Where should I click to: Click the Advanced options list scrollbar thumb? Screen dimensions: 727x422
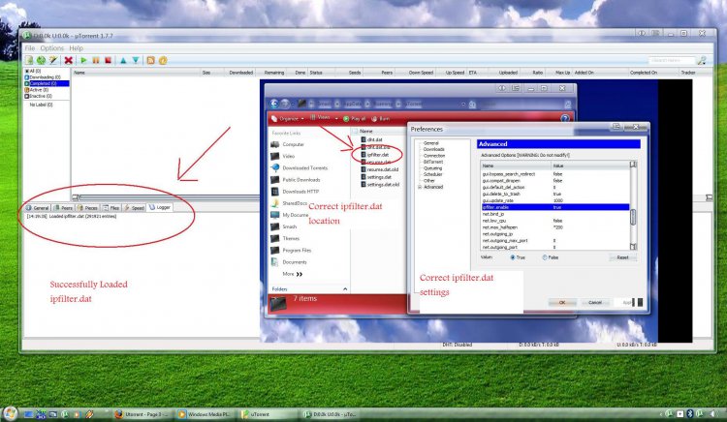click(x=633, y=217)
